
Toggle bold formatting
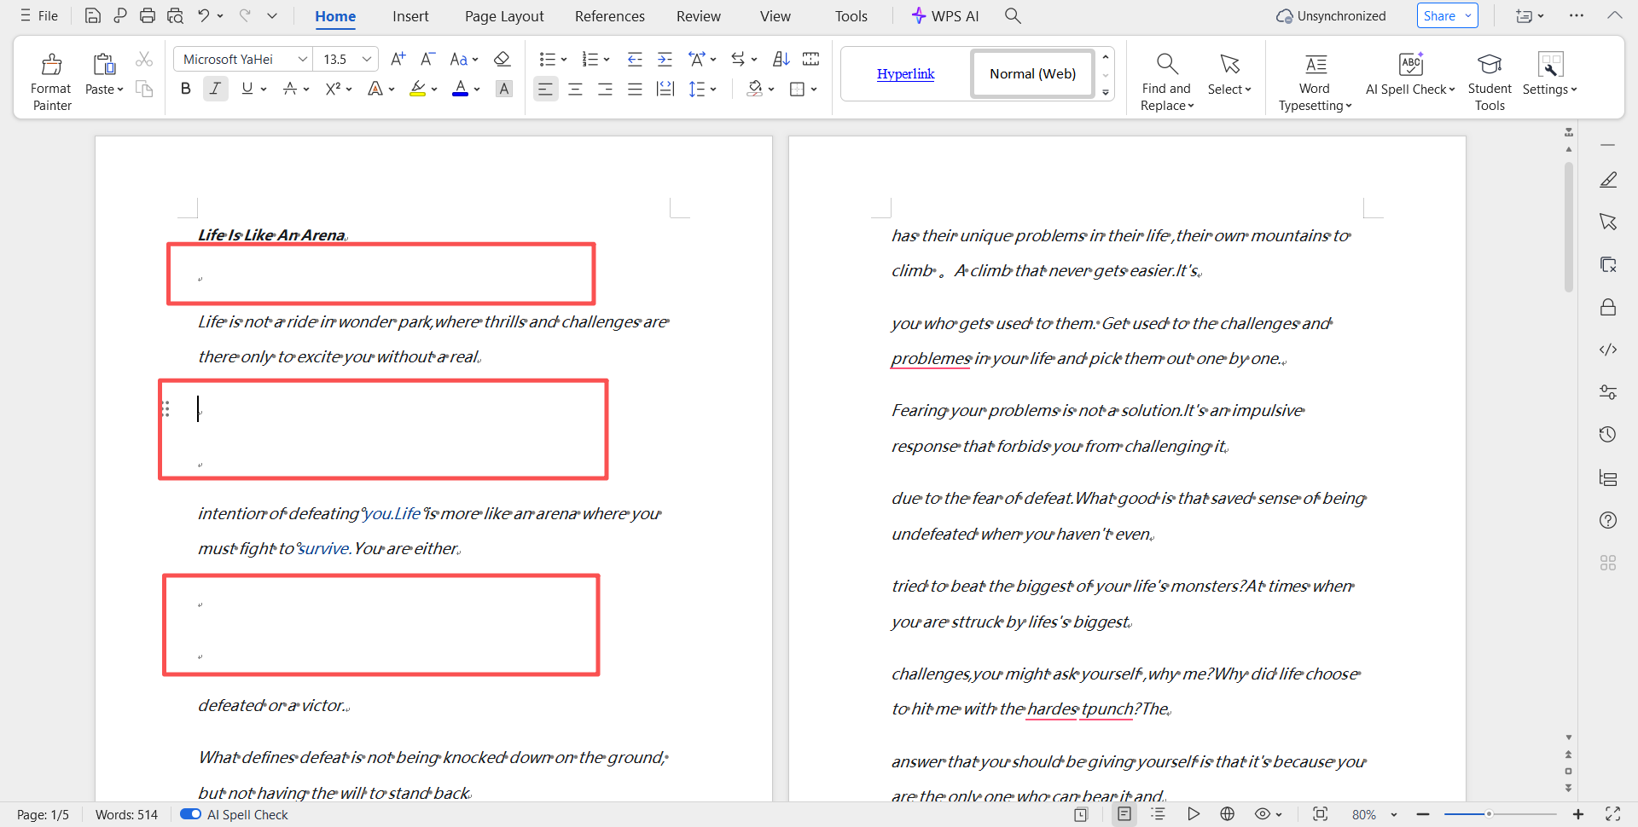(x=185, y=89)
